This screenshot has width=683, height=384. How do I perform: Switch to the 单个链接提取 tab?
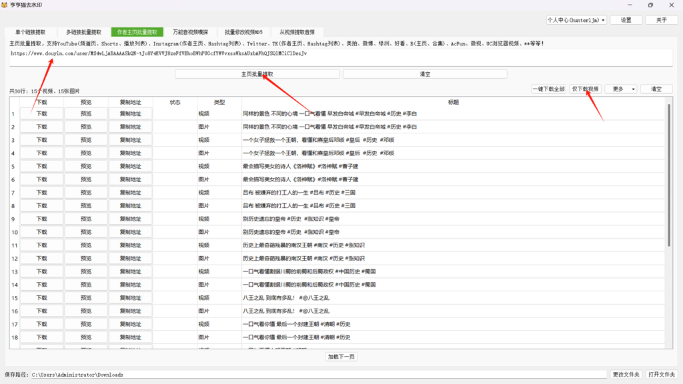click(32, 32)
